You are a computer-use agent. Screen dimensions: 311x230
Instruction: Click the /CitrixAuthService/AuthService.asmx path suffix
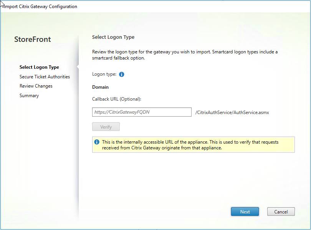click(232, 113)
